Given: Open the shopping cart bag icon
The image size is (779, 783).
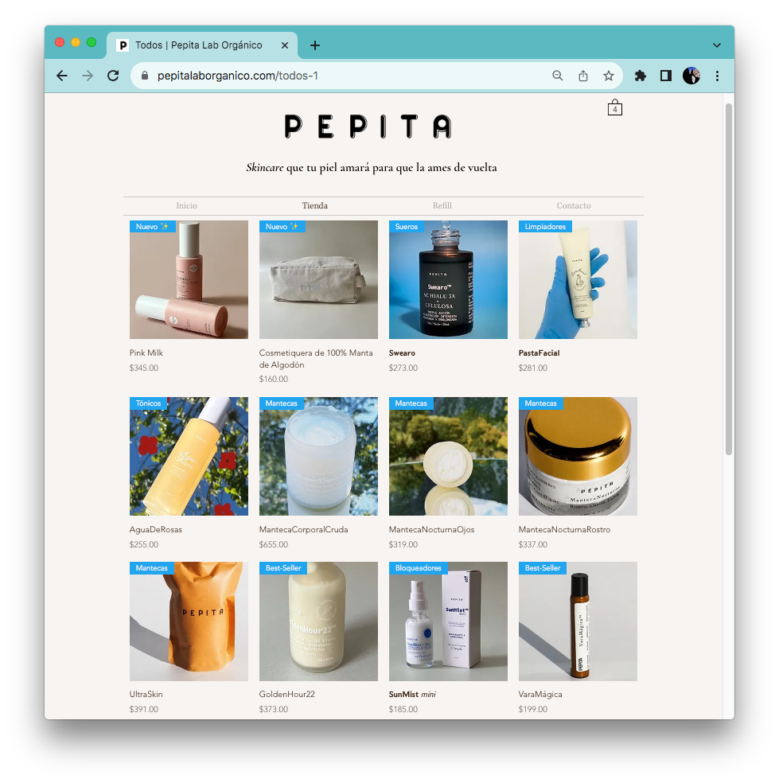Looking at the screenshot, I should [615, 107].
